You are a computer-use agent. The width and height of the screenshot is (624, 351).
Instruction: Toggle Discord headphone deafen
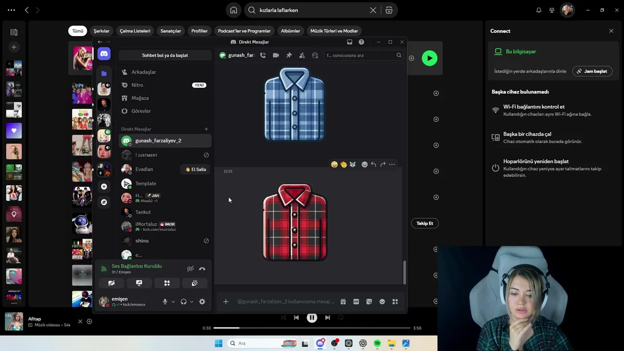183,302
